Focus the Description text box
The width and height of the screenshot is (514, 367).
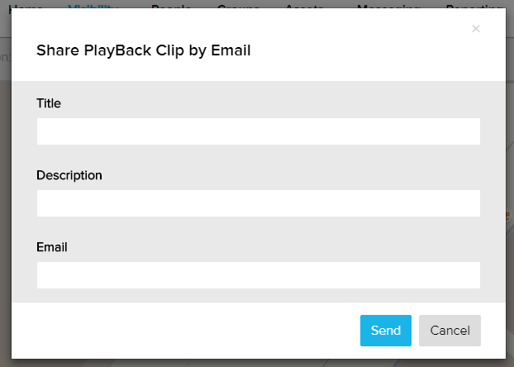258,203
